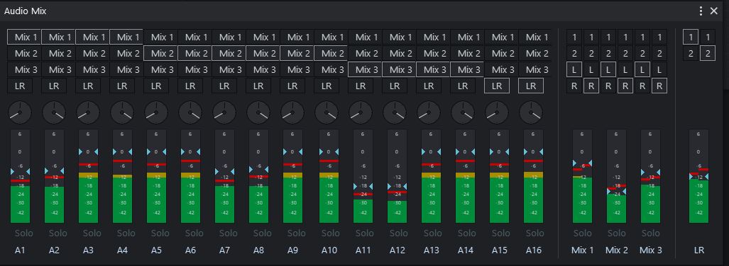
Task: Enable Mix 1 routing on channel A13
Action: point(433,37)
